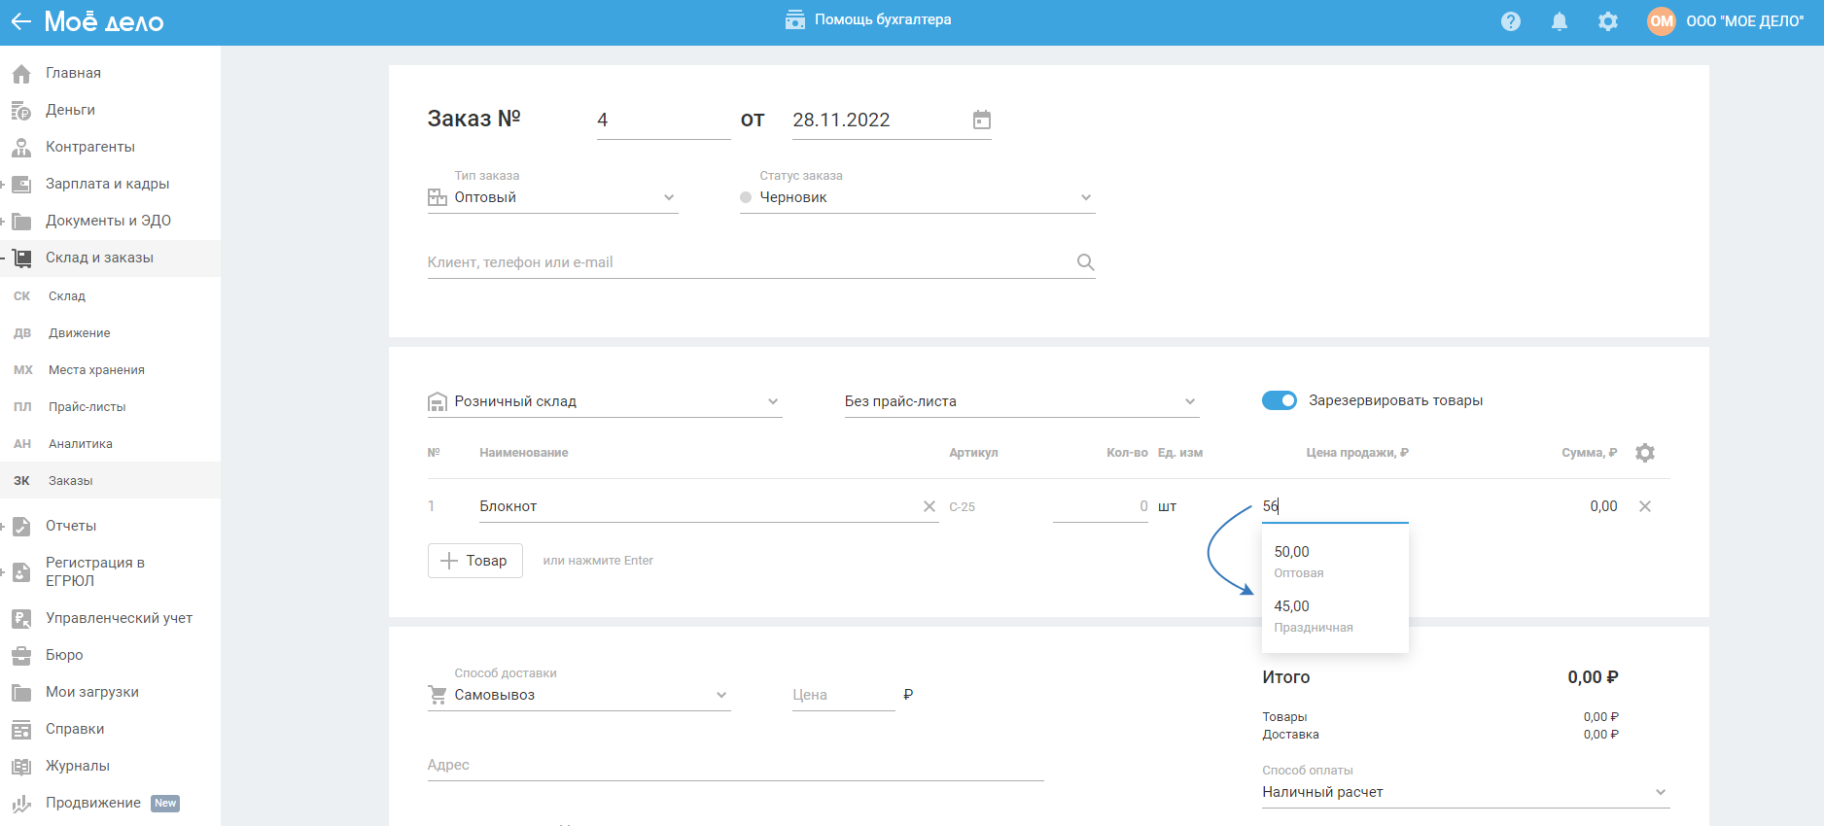Toggle Зарезервировать товары switch
The height and width of the screenshot is (826, 1824).
[1279, 400]
